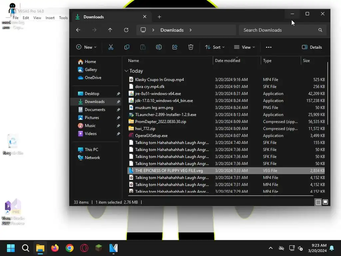Click the Copy icon in toolbar
The width and height of the screenshot is (341, 256).
[x=127, y=47]
